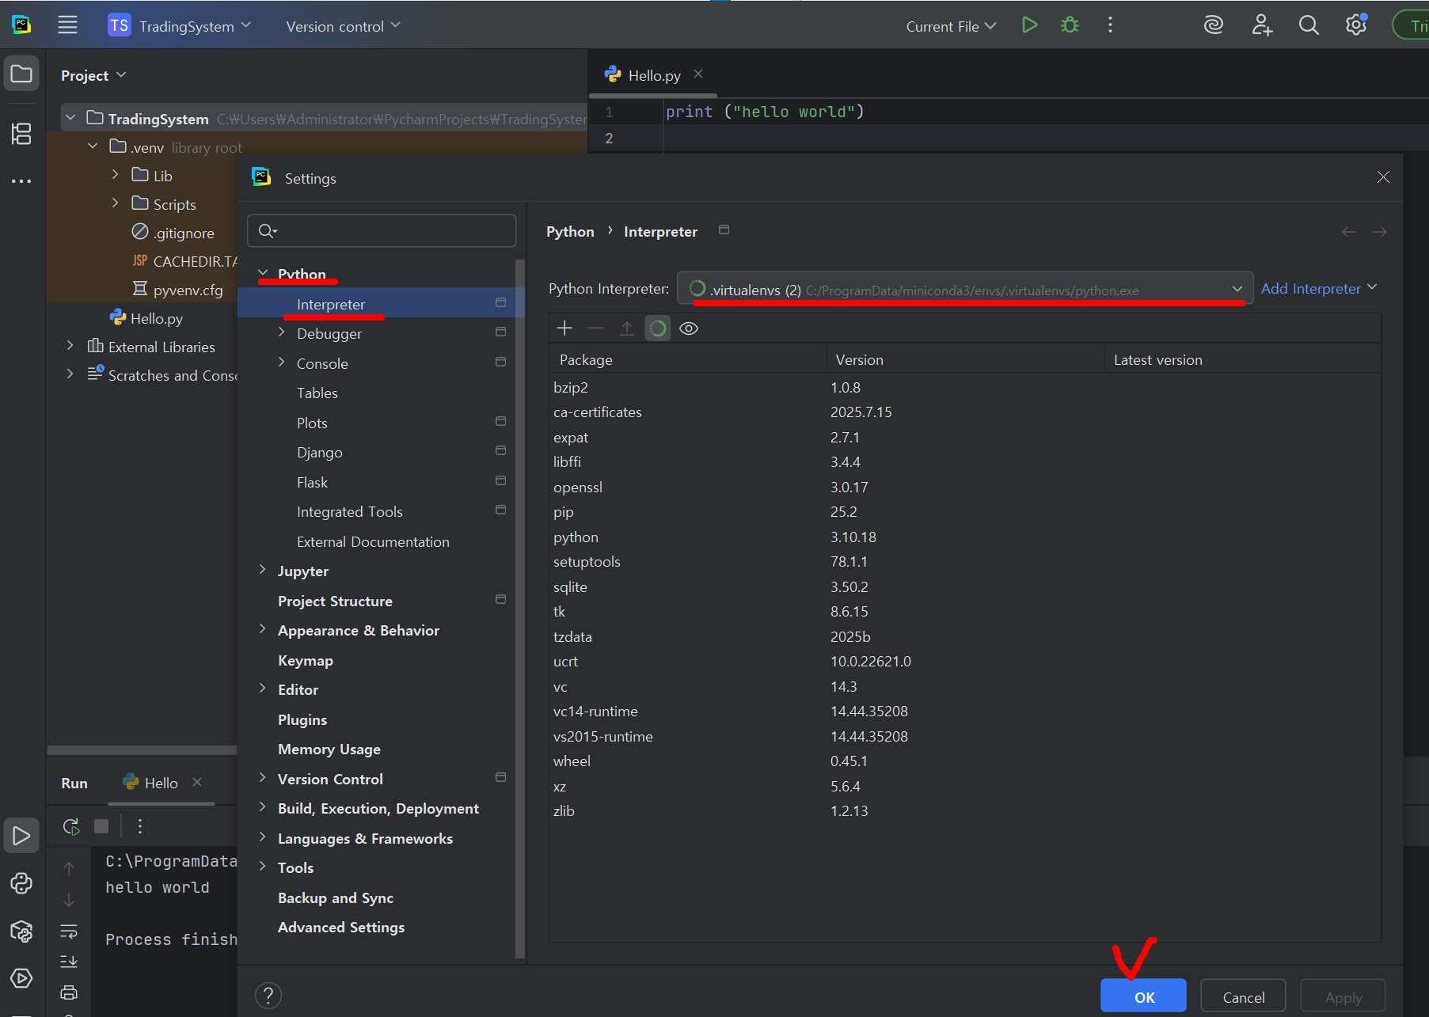Open the Python Interpreter combo box
This screenshot has height=1017, width=1429.
[x=965, y=289]
